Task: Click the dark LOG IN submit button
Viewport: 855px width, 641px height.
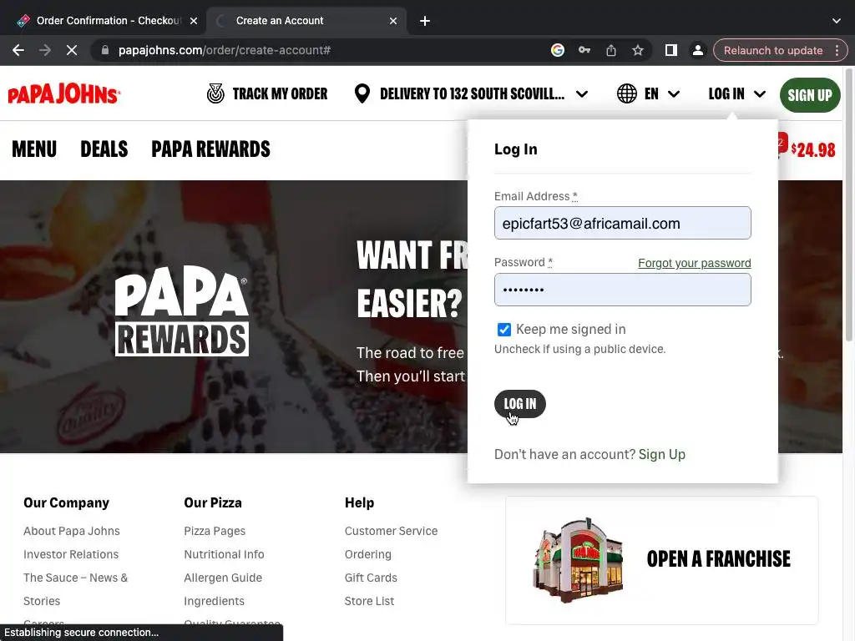Action: pyautogui.click(x=519, y=404)
